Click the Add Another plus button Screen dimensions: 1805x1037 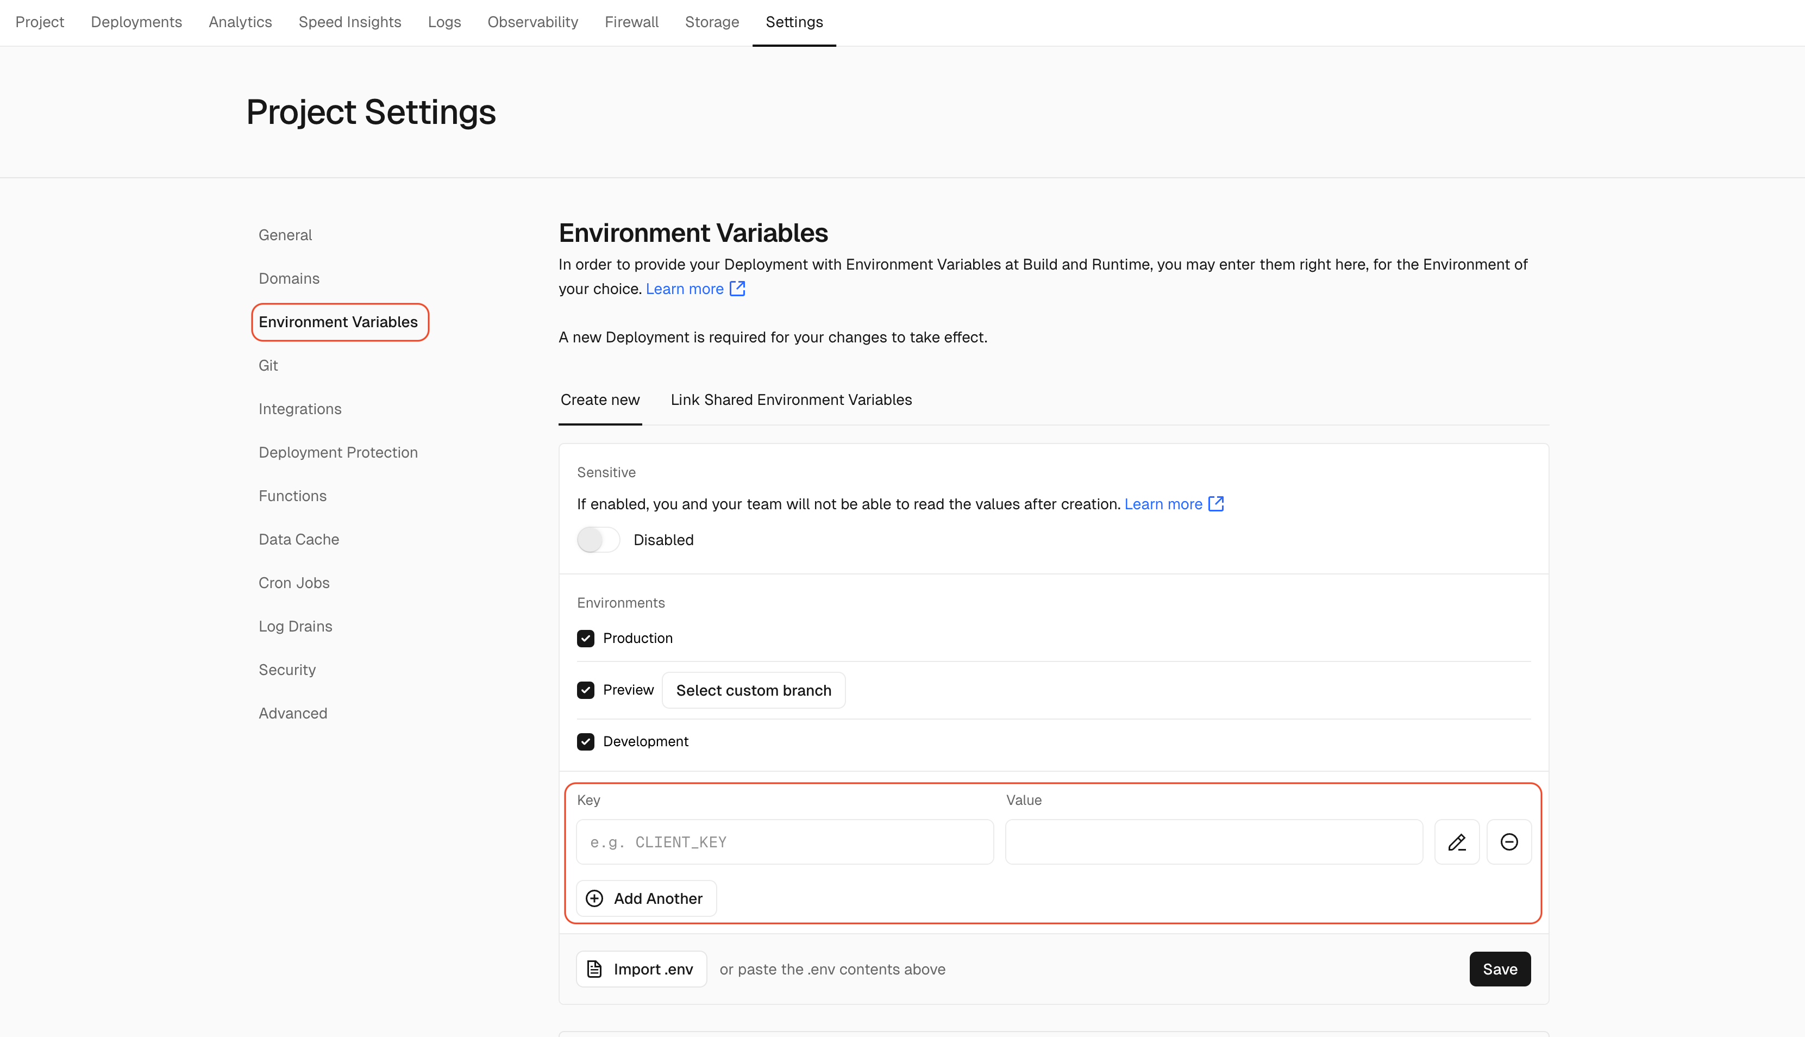[x=645, y=898]
